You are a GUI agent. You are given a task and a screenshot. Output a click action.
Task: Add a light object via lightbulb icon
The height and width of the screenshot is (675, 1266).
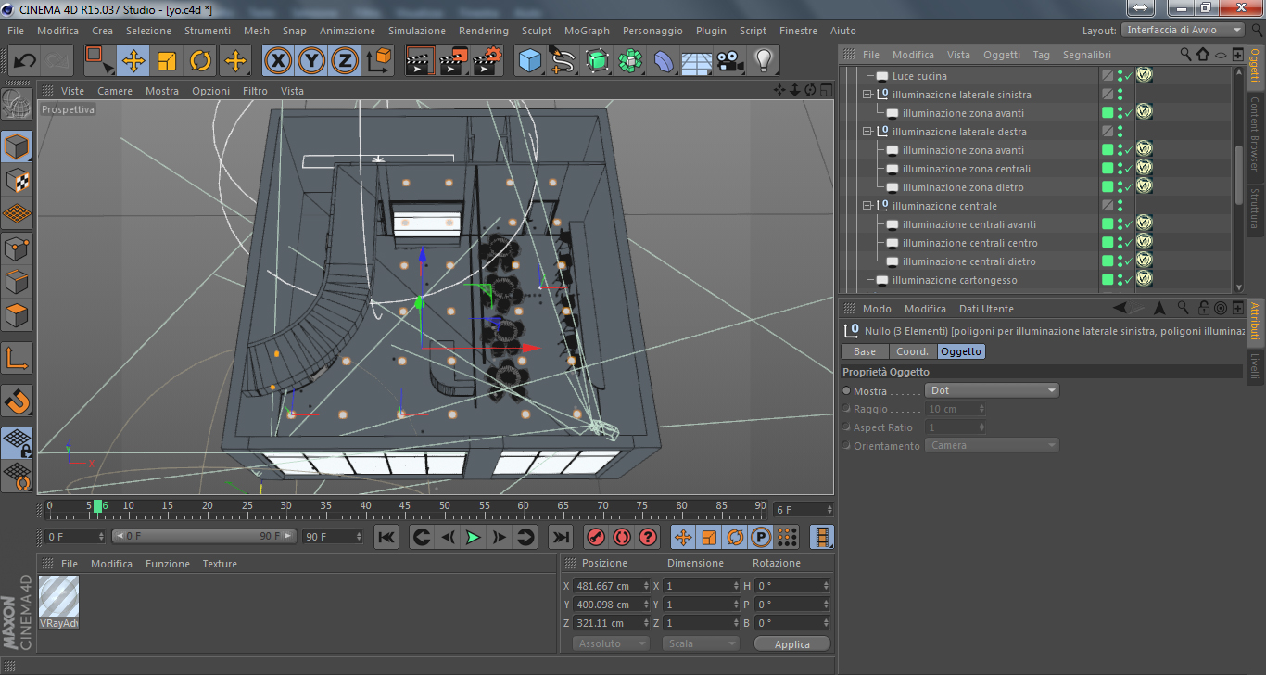point(763,61)
